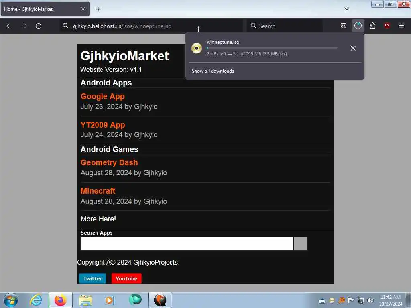
Task: Click the magnifier icon in the address bar
Action: point(66,26)
